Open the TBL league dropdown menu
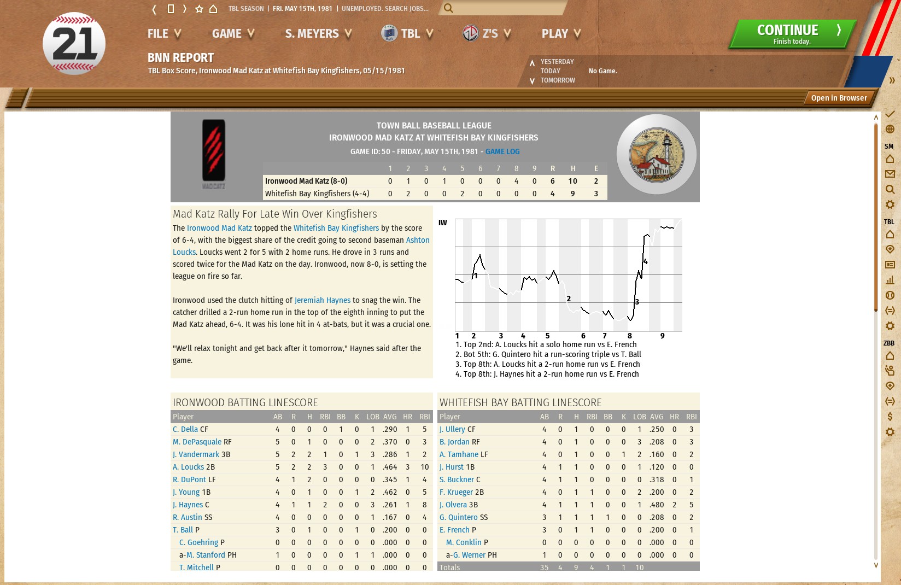The image size is (901, 585). pos(407,34)
